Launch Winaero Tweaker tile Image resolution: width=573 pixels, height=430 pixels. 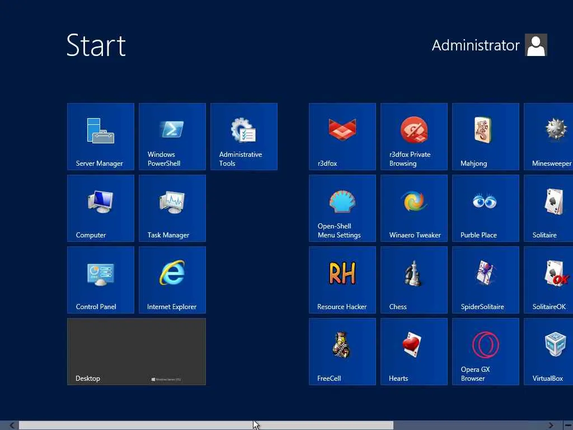click(414, 208)
